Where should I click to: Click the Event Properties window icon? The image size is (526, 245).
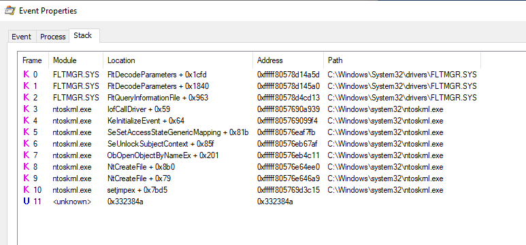10,11
